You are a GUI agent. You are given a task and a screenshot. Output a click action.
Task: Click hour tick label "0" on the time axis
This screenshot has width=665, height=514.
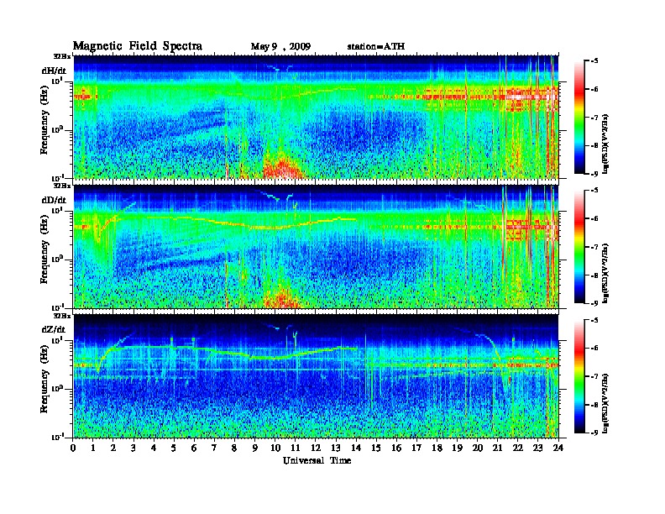pyautogui.click(x=74, y=448)
